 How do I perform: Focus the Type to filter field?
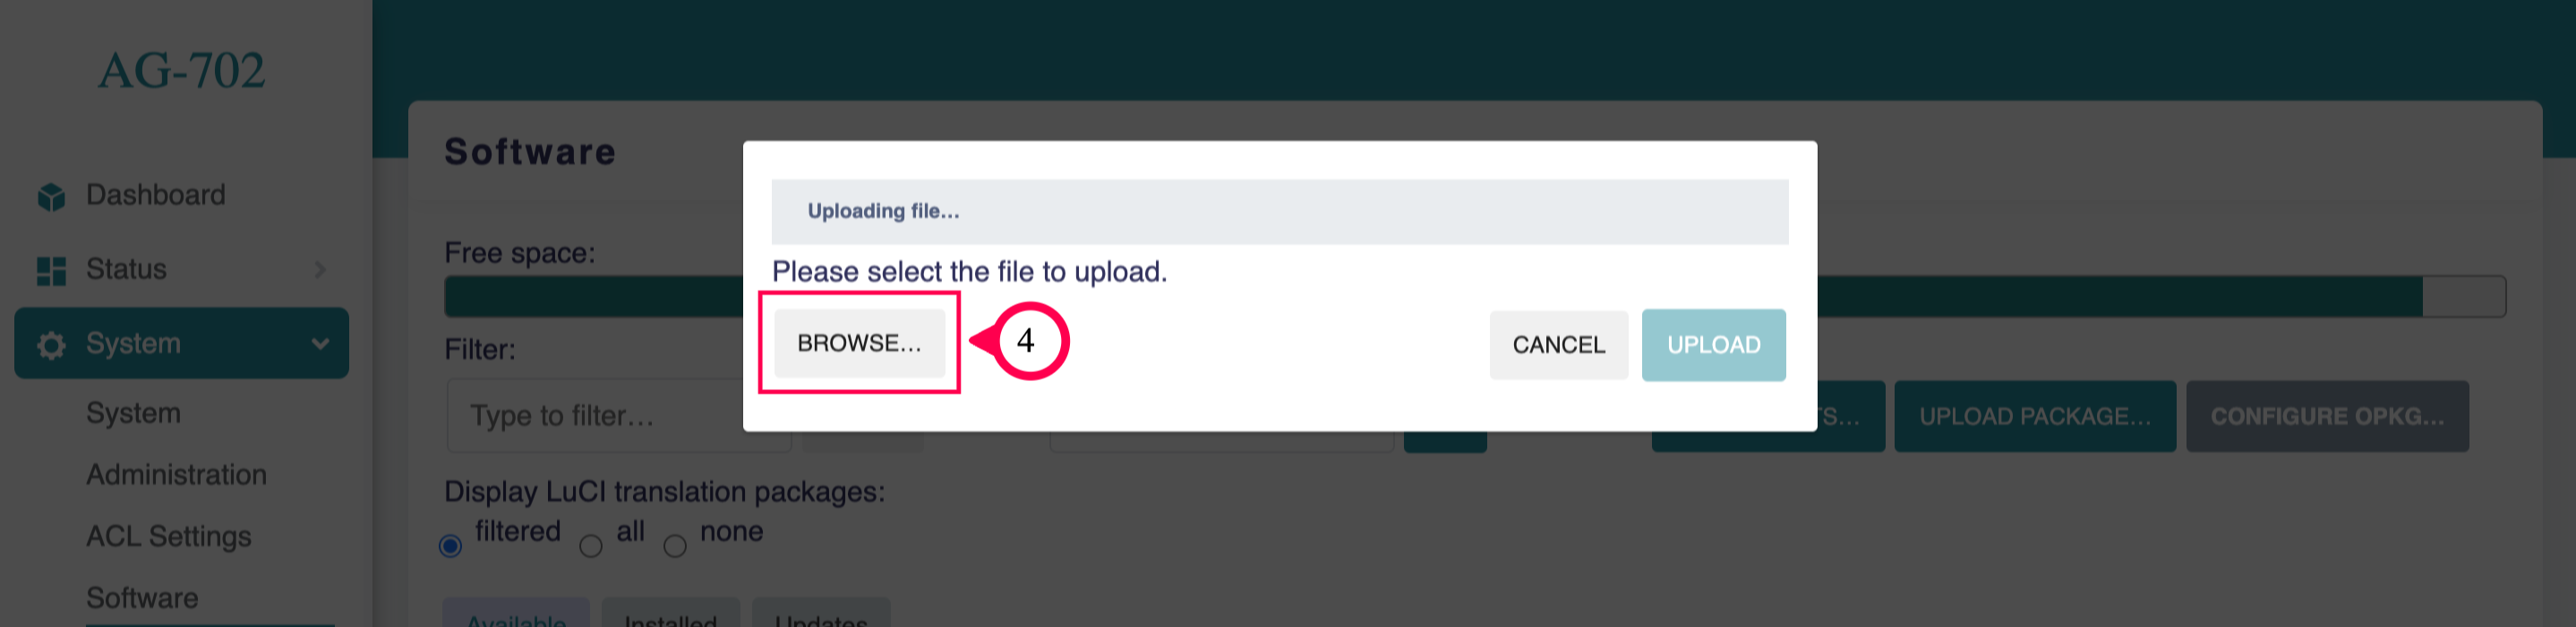[x=595, y=415]
